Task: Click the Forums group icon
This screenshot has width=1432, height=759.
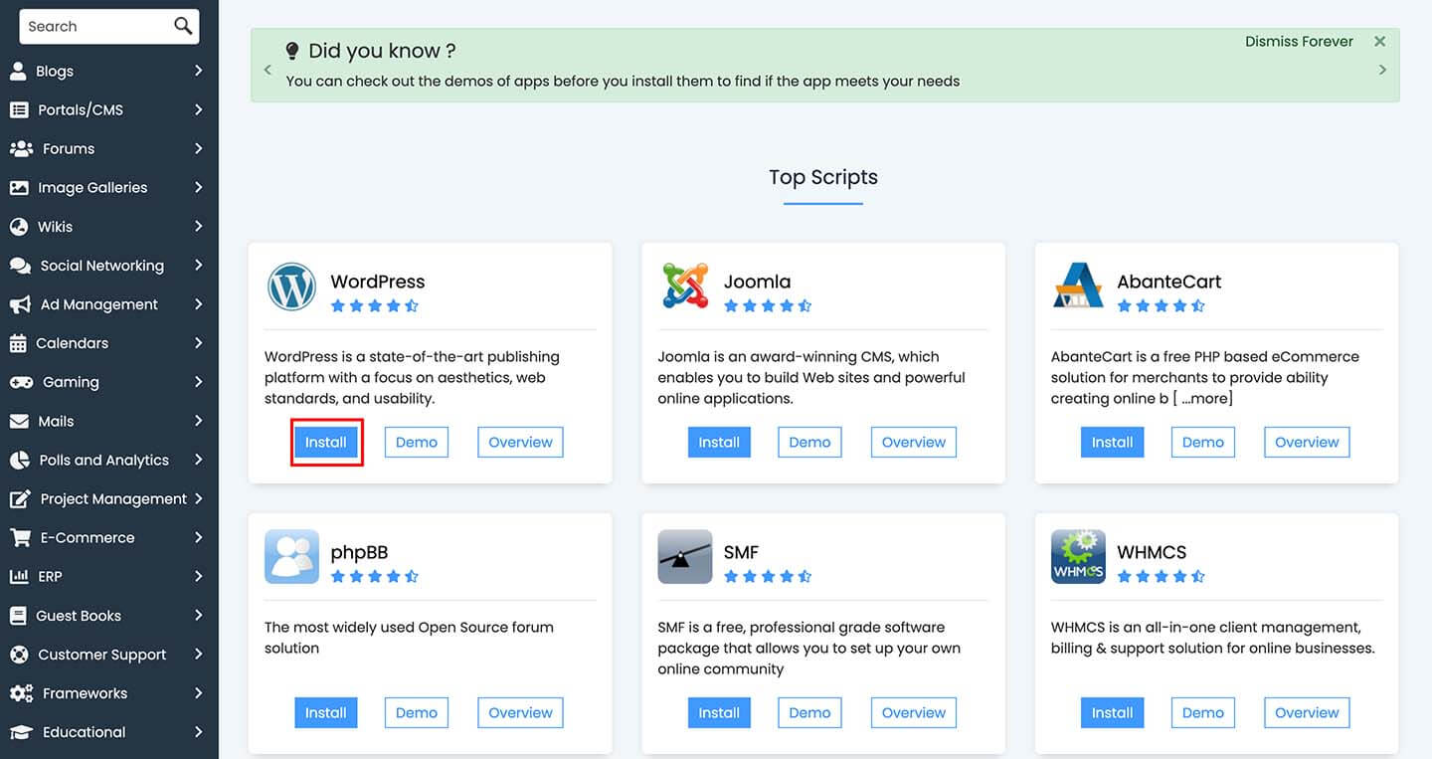Action: [x=21, y=148]
